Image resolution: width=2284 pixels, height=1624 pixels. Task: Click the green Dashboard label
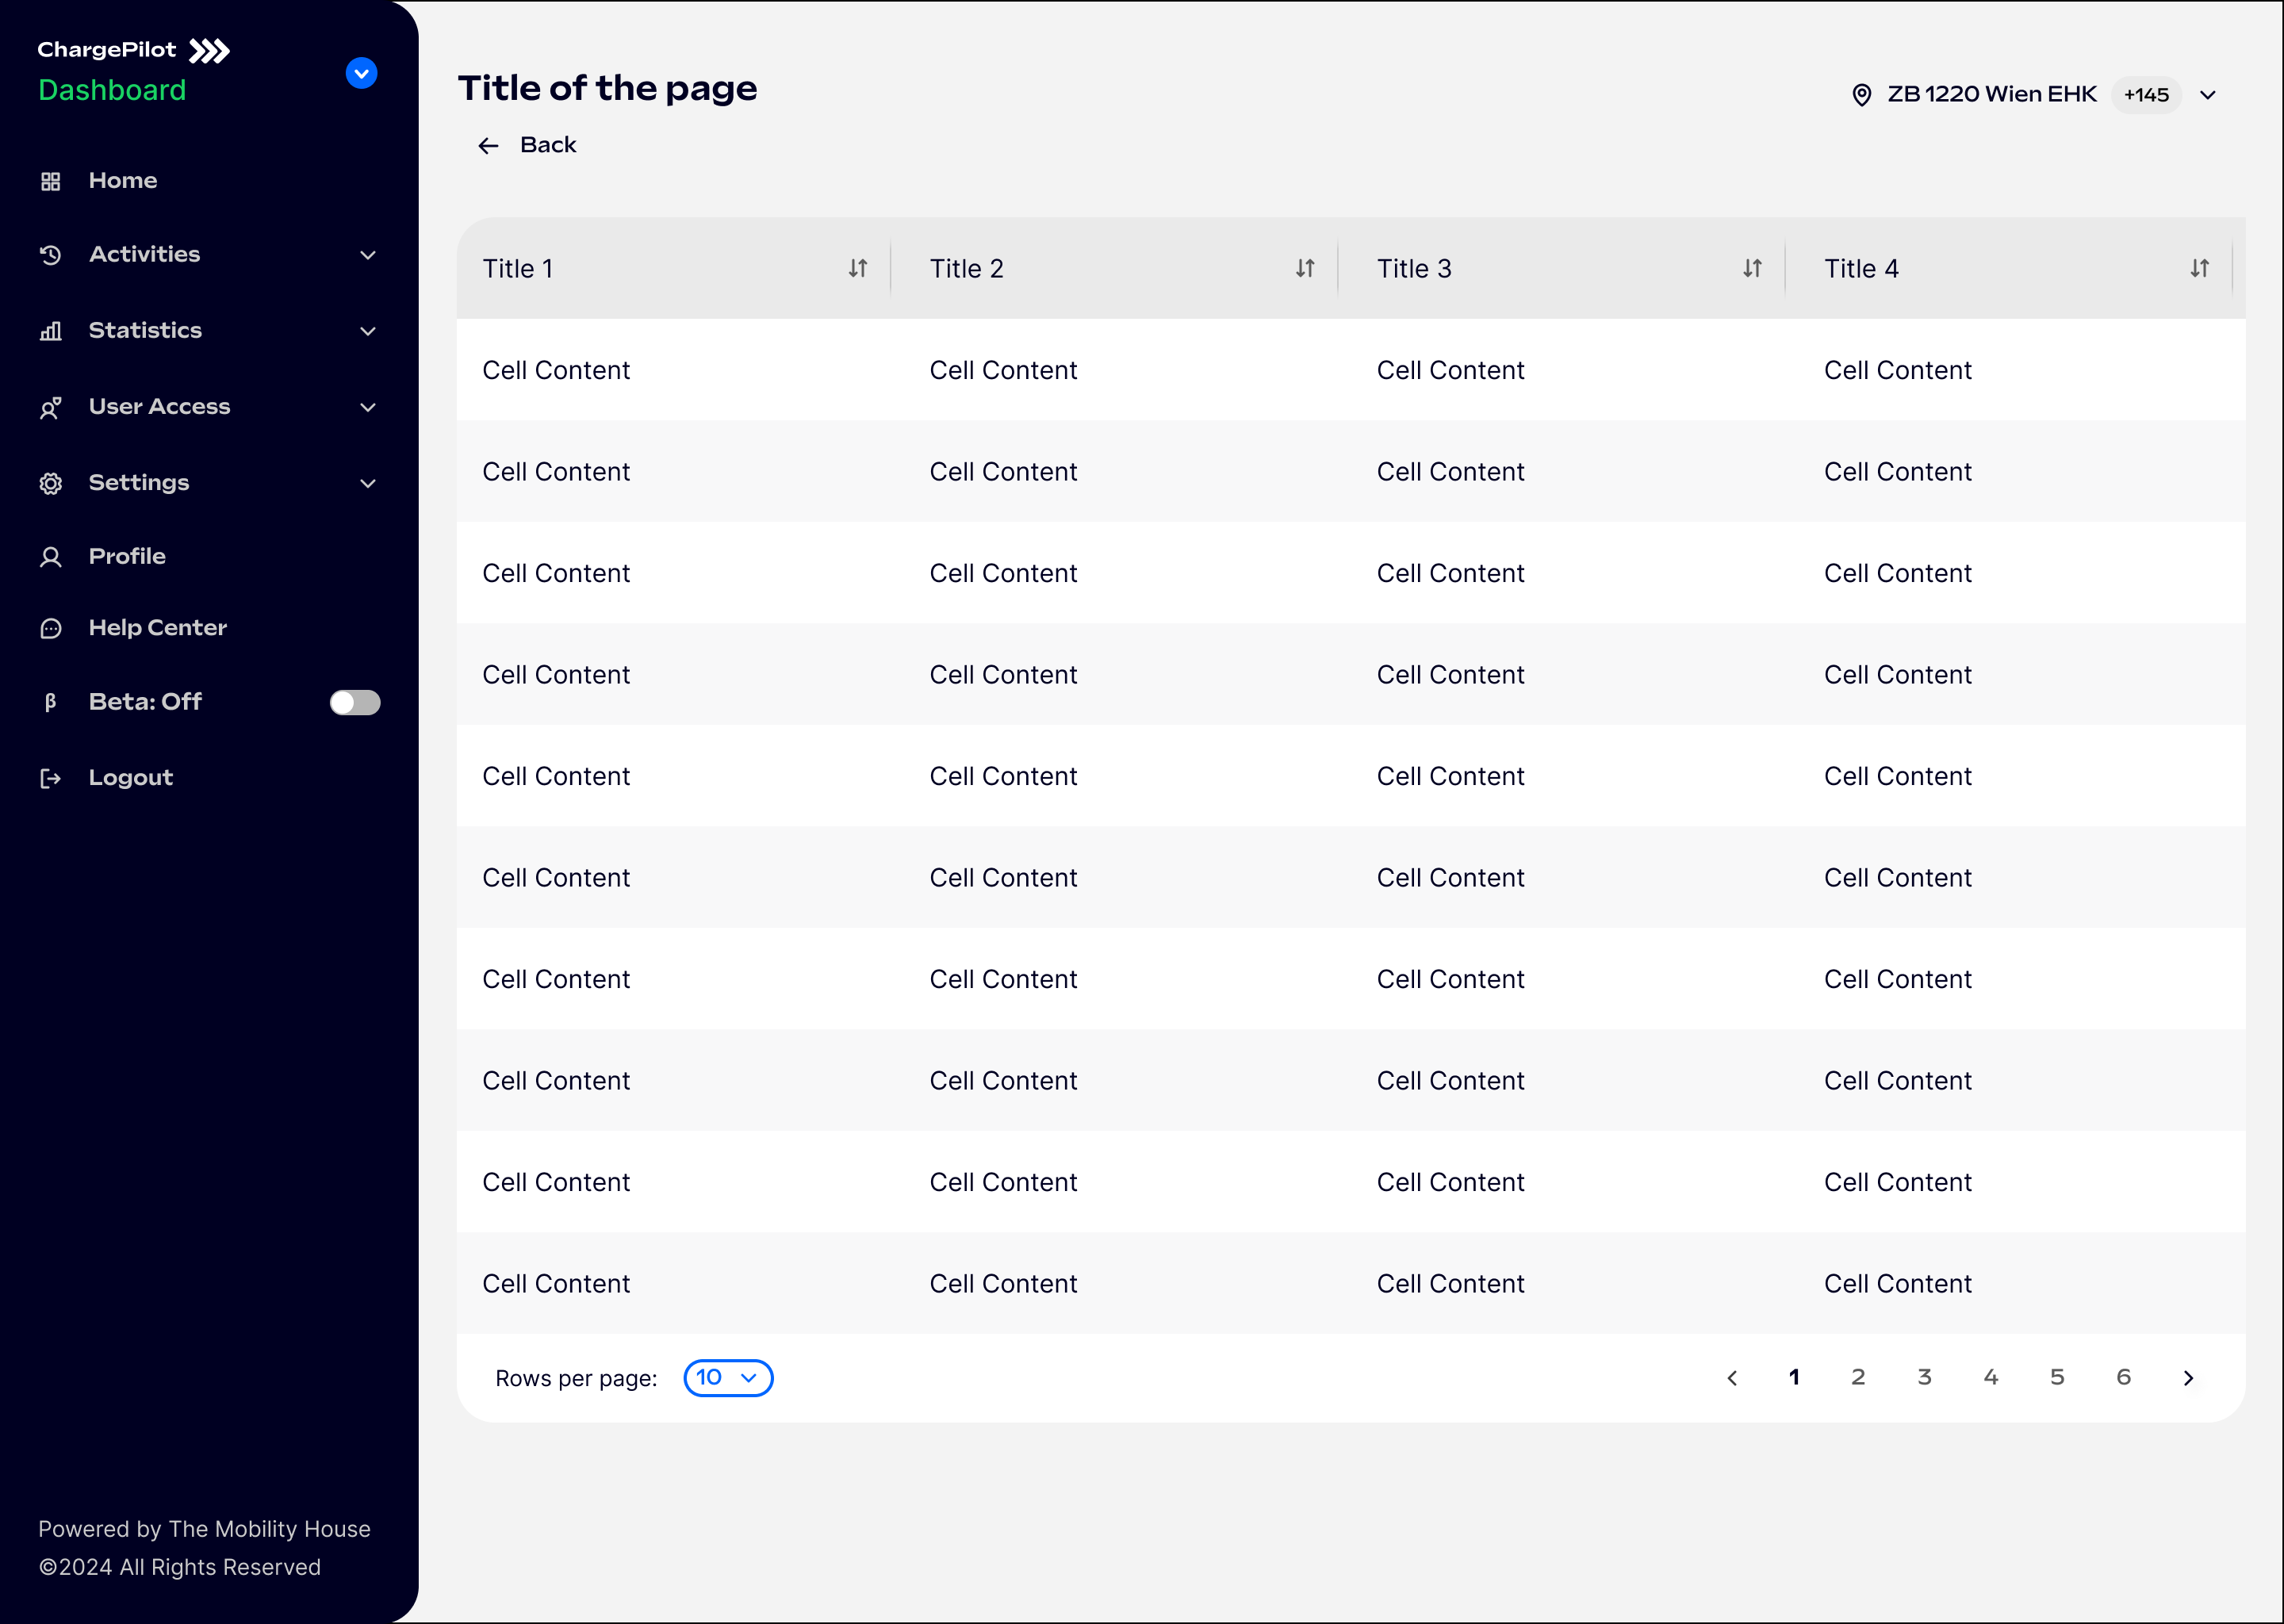pyautogui.click(x=112, y=90)
